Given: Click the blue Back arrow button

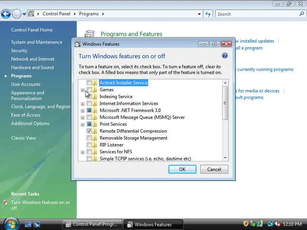Looking at the screenshot, I should 6,14.
